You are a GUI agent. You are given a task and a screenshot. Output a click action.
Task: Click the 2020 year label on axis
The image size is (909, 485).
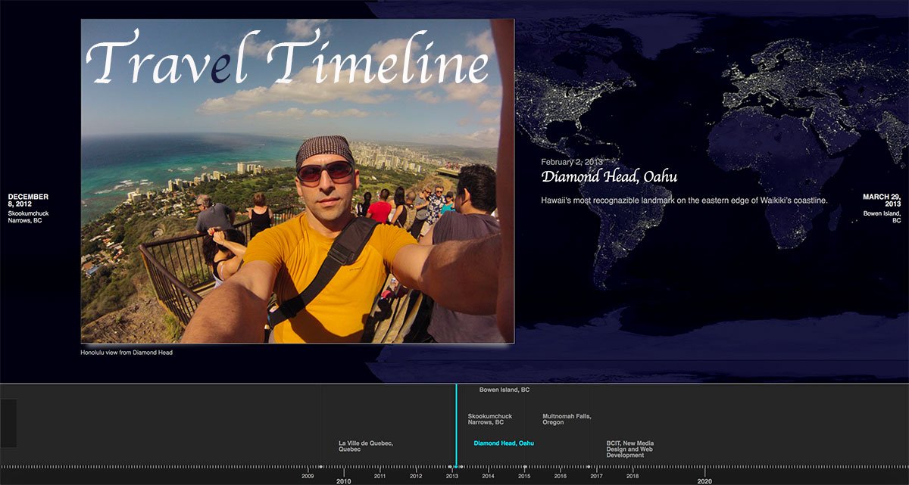[704, 481]
